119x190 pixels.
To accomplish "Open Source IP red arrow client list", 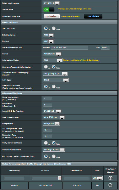I will [60, 178].
